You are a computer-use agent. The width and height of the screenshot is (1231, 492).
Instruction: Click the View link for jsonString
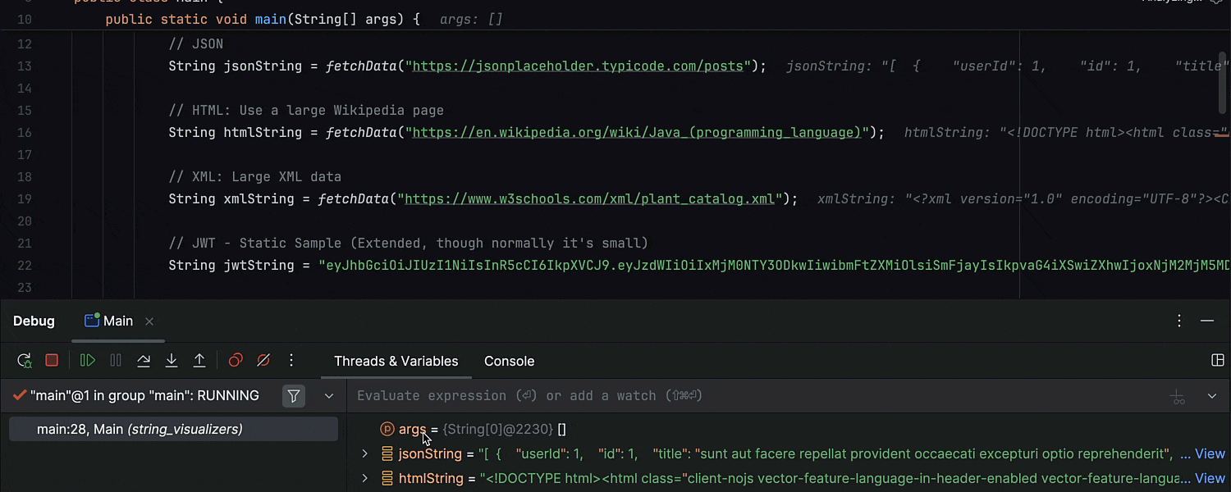tap(1210, 453)
